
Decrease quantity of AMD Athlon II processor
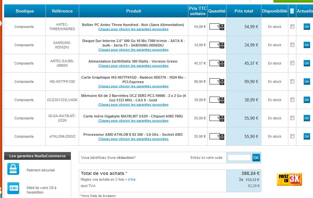(x=222, y=138)
